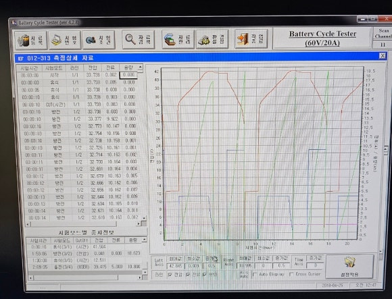392x299 pixels.
Task: Click the toolbar button with the gears icon
Action: coord(99,40)
